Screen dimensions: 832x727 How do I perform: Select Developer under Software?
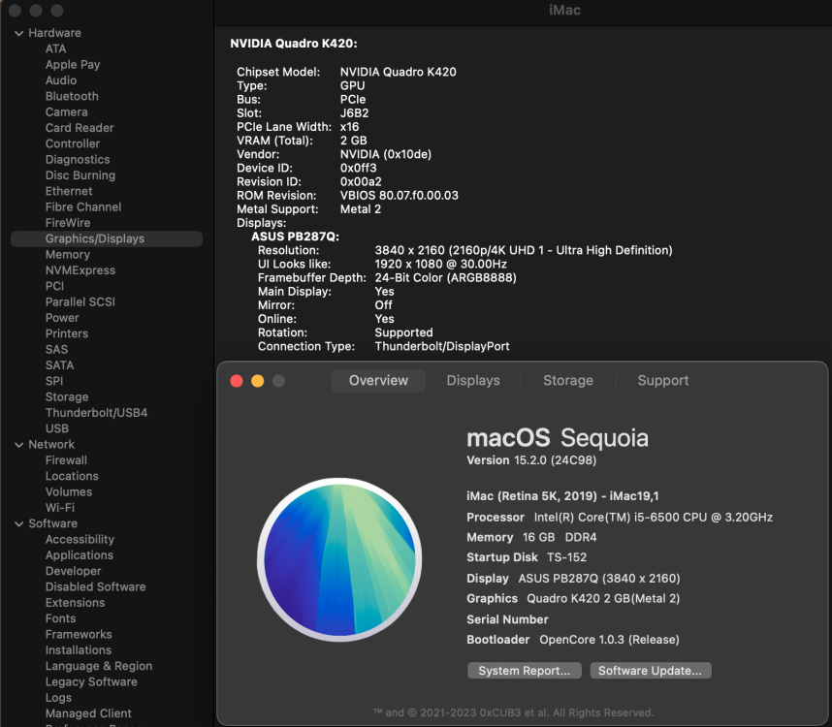tap(74, 572)
